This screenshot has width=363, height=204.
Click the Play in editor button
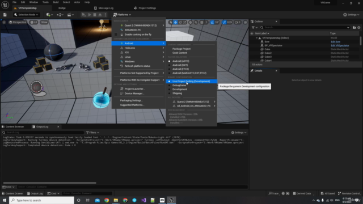tap(83, 15)
